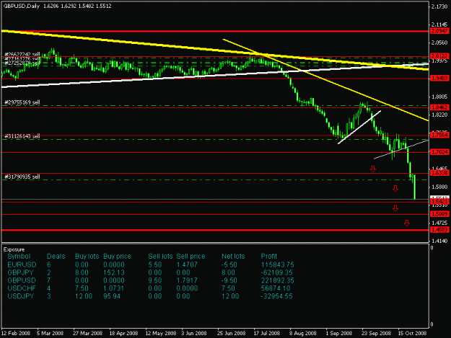This screenshot has width=451, height=338.
Task: Click the GBPJPY buy price 152.13
Action: [x=113, y=272]
